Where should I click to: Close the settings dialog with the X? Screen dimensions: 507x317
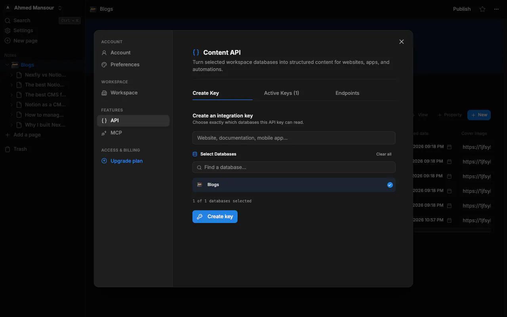tap(402, 42)
